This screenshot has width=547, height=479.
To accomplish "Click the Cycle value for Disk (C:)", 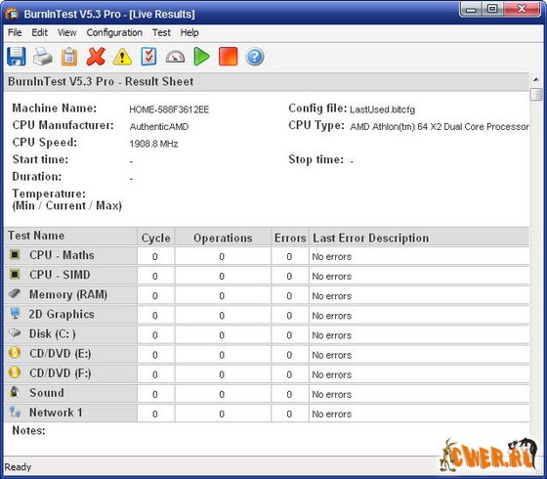I will tap(155, 335).
